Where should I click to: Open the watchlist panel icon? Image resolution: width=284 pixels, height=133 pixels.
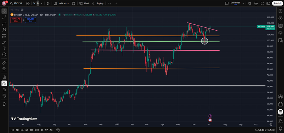280,11
